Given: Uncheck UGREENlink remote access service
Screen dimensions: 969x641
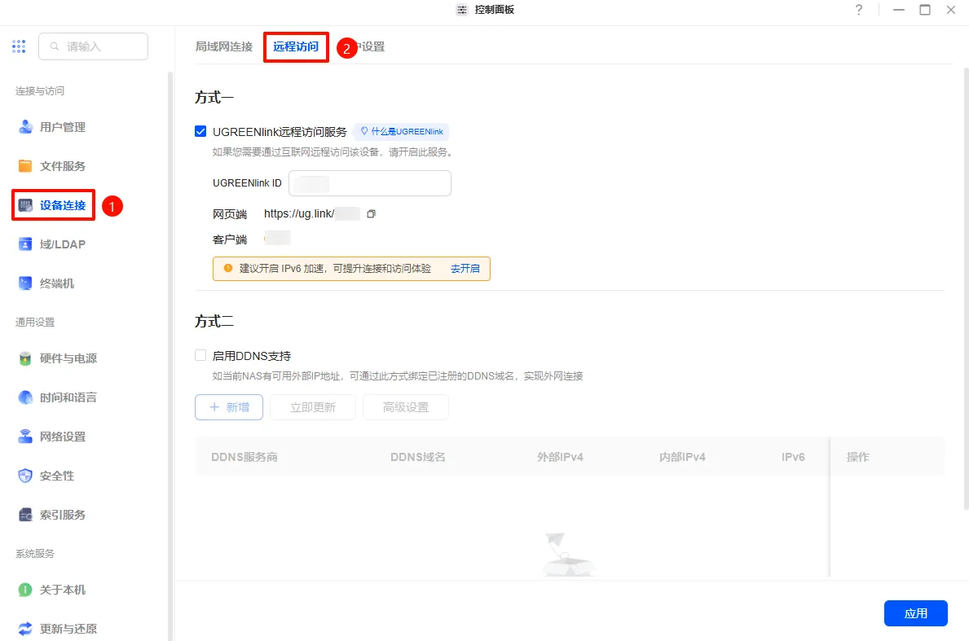Looking at the screenshot, I should click(200, 131).
